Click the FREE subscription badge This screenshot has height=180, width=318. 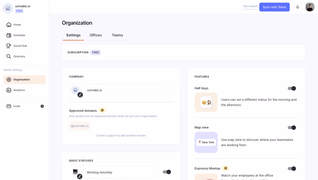(x=96, y=52)
